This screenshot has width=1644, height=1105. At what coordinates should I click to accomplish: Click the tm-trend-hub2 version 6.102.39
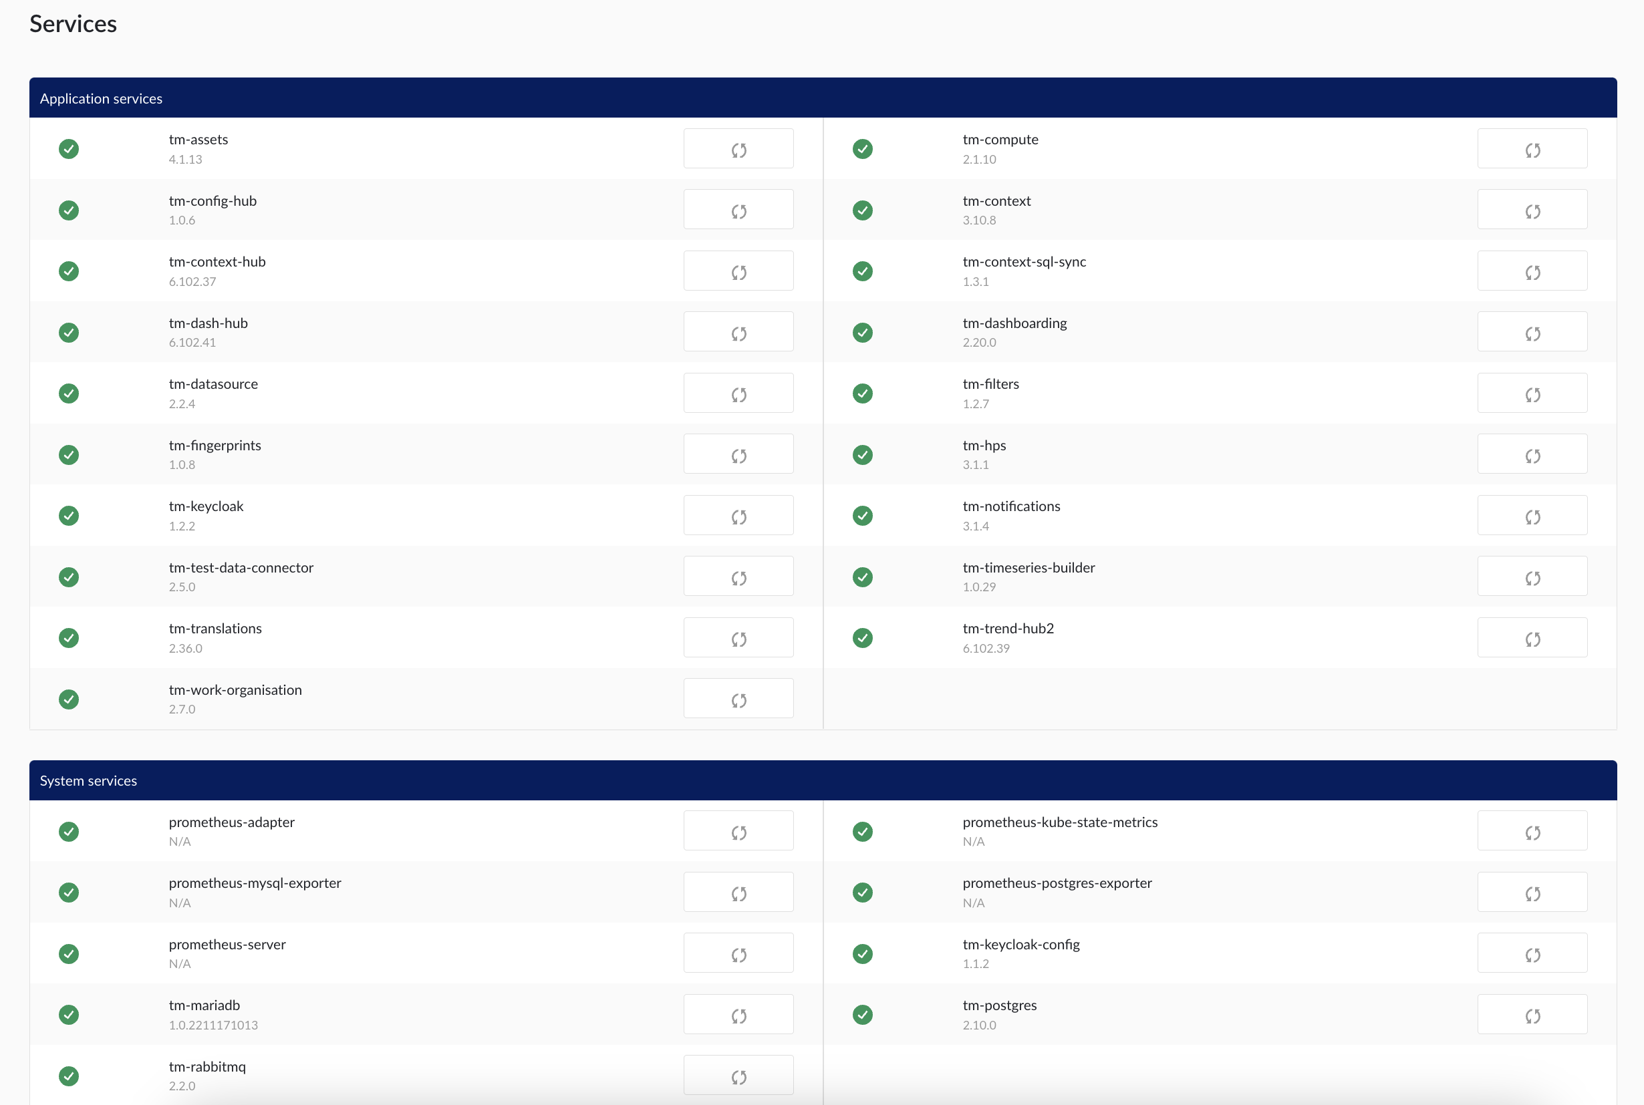986,648
